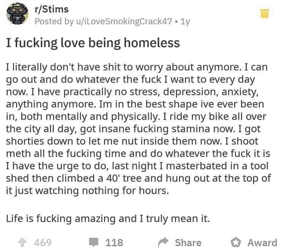The image size is (285, 251).
Task: Open the r/Stims subreddit link
Action: tap(52, 9)
